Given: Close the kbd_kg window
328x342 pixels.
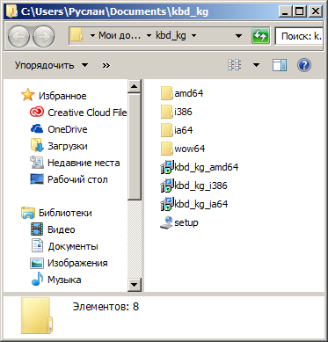Looking at the screenshot, I should pos(316,11).
